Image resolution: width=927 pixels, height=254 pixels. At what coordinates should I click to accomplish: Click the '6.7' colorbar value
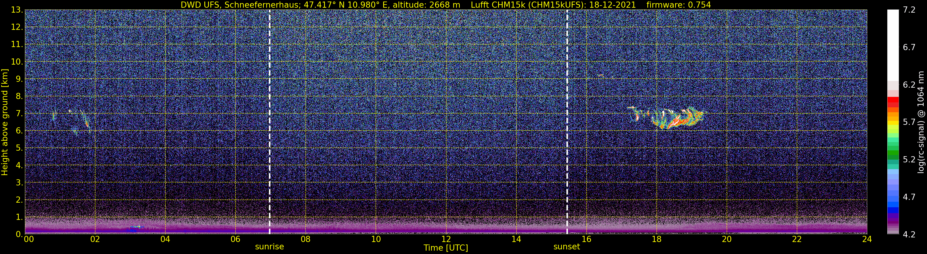[x=909, y=47]
